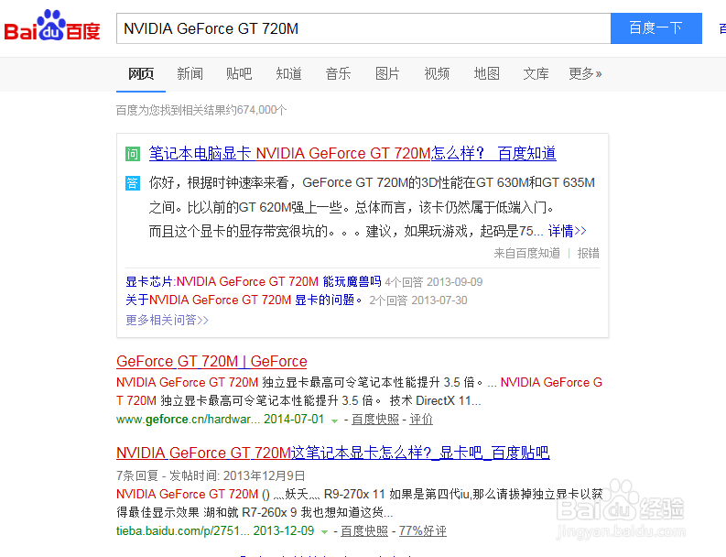Open 百度快照 for the tieba result
This screenshot has width=726, height=557.
(364, 531)
